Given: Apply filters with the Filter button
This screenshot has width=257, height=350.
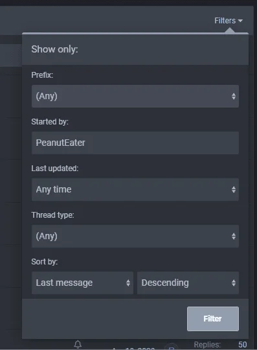Looking at the screenshot, I should pyautogui.click(x=213, y=319).
